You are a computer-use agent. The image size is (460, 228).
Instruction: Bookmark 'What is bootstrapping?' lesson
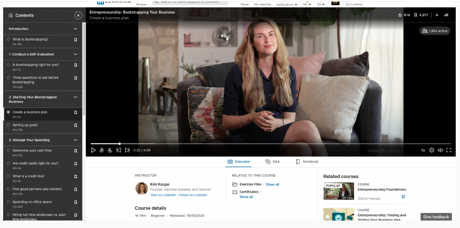tap(76, 40)
